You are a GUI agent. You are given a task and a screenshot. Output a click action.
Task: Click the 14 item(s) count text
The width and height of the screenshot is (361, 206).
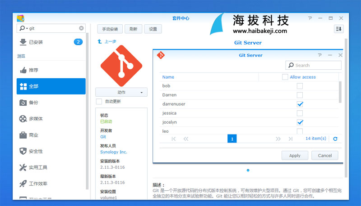(x=316, y=139)
